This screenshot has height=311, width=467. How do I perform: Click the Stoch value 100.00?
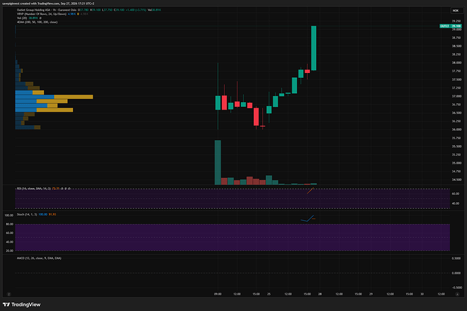tap(43, 214)
